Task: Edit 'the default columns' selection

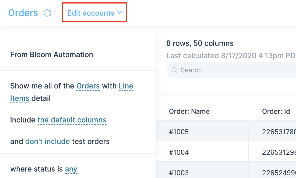Action: click(x=72, y=120)
